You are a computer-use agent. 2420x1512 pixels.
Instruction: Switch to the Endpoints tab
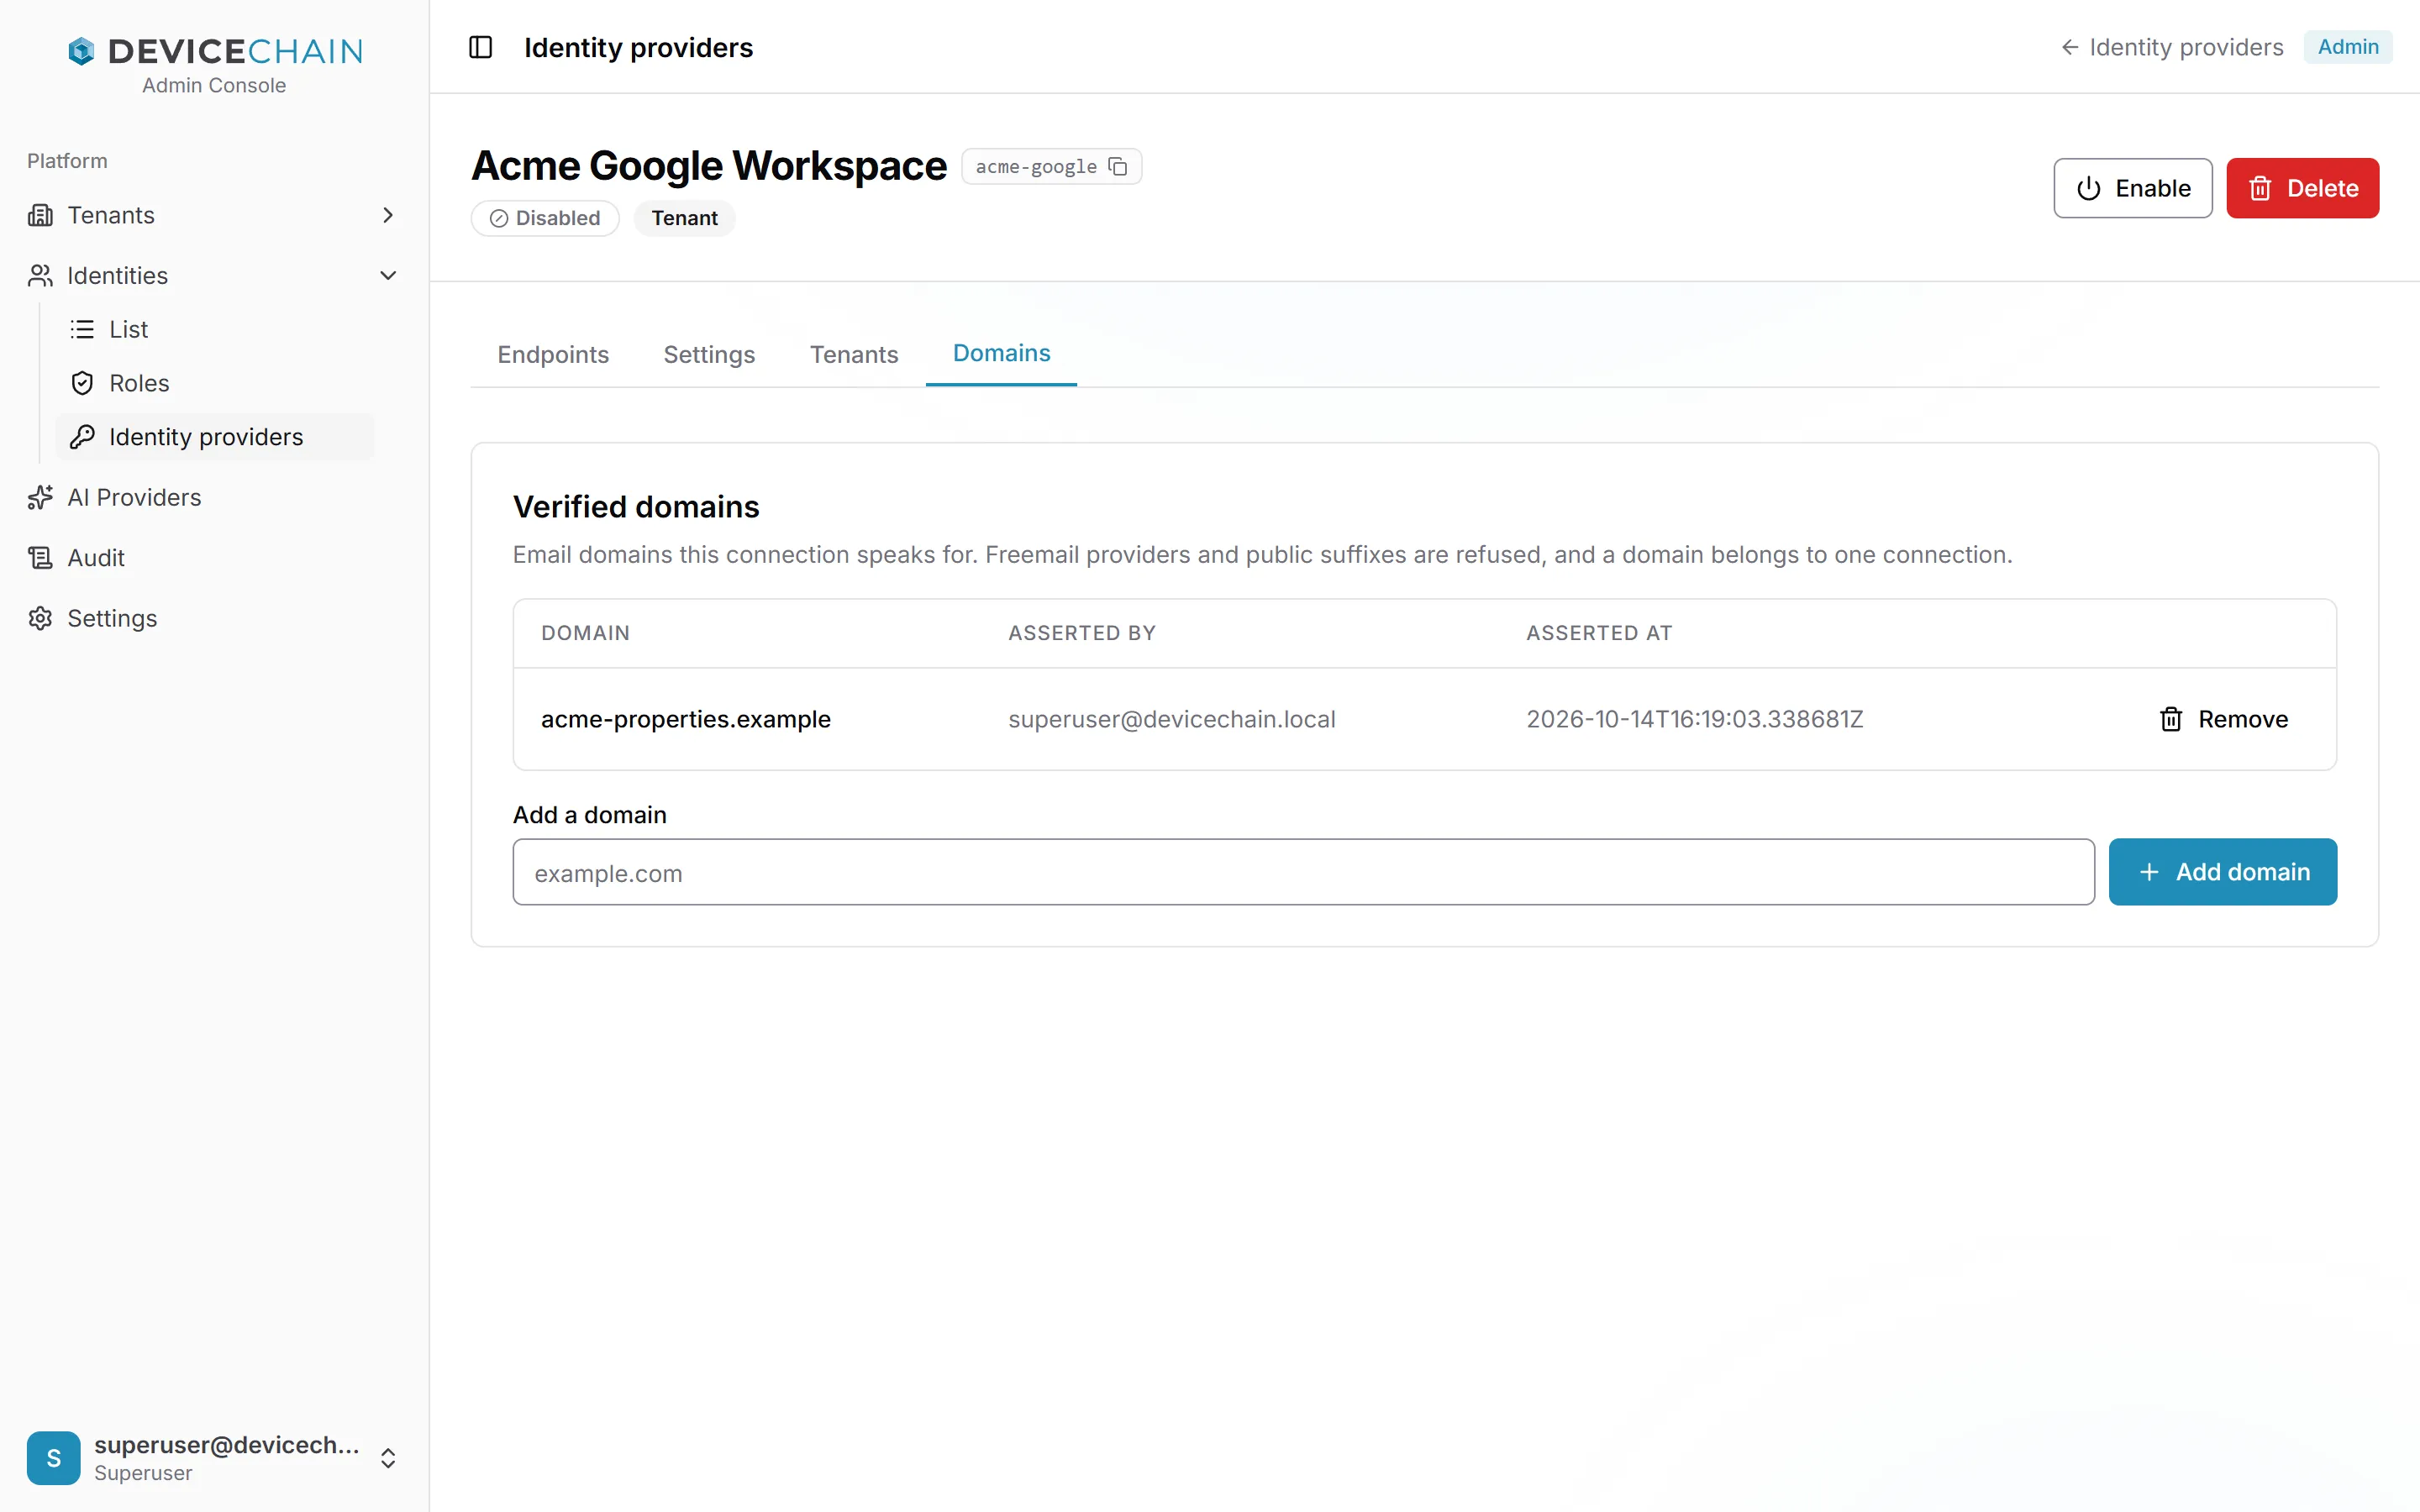coord(553,354)
